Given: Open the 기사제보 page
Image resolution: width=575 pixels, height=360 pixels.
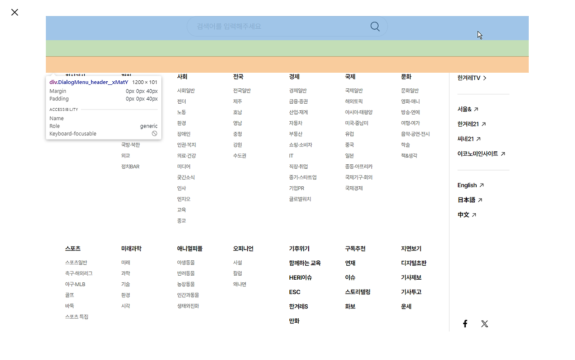Looking at the screenshot, I should pos(411,277).
